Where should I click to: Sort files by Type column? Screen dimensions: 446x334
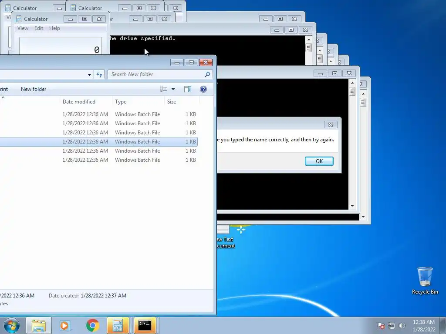pyautogui.click(x=138, y=102)
